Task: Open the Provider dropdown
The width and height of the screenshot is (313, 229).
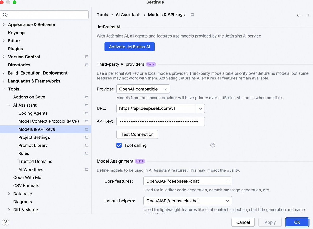Action: 143,89
